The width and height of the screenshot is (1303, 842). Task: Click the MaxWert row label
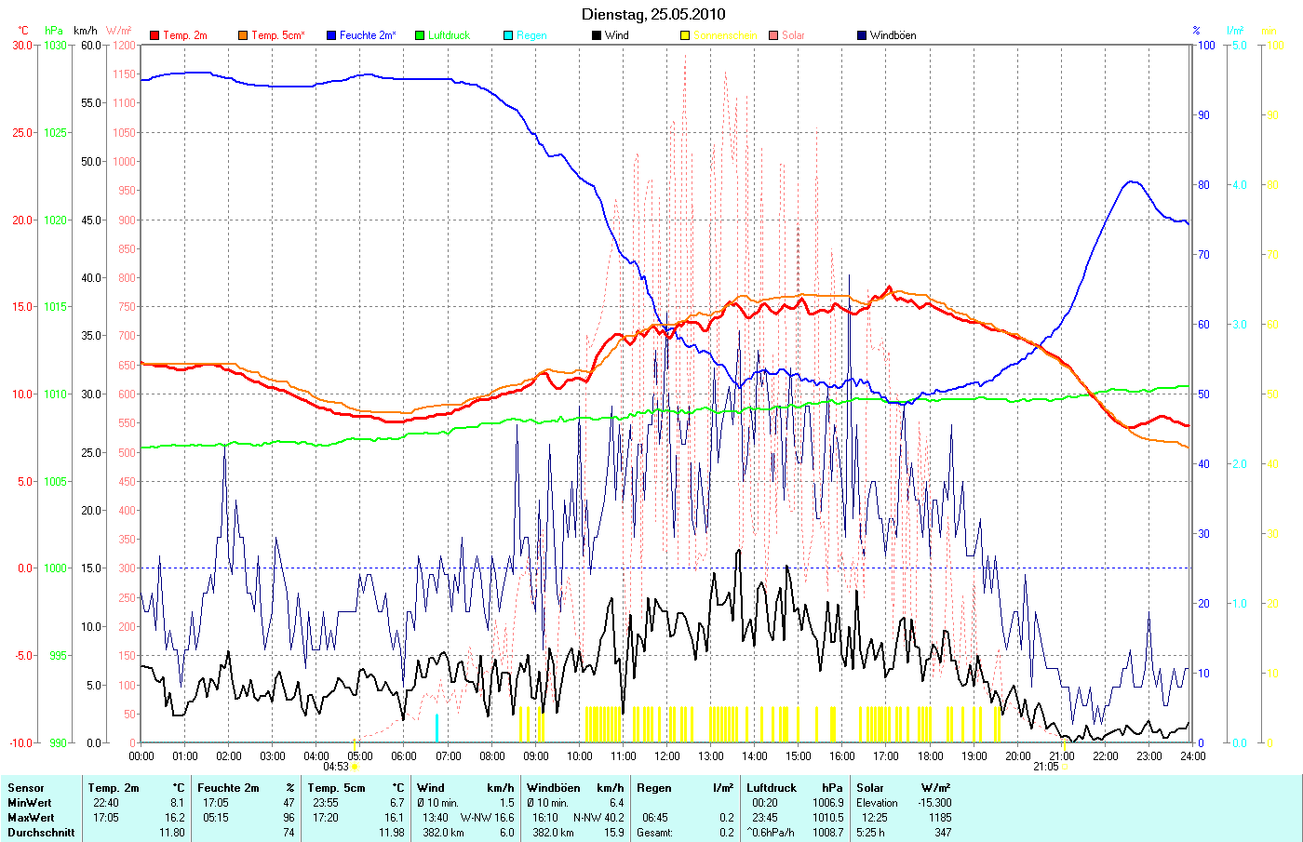(31, 818)
